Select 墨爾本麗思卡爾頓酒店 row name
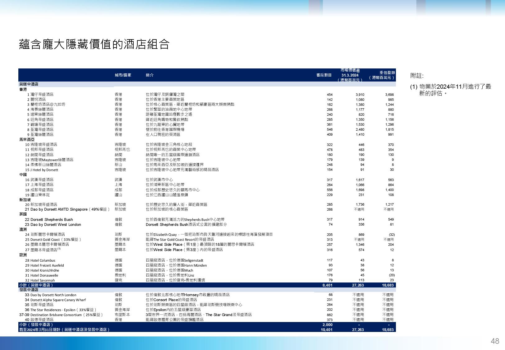 click(x=50, y=244)
